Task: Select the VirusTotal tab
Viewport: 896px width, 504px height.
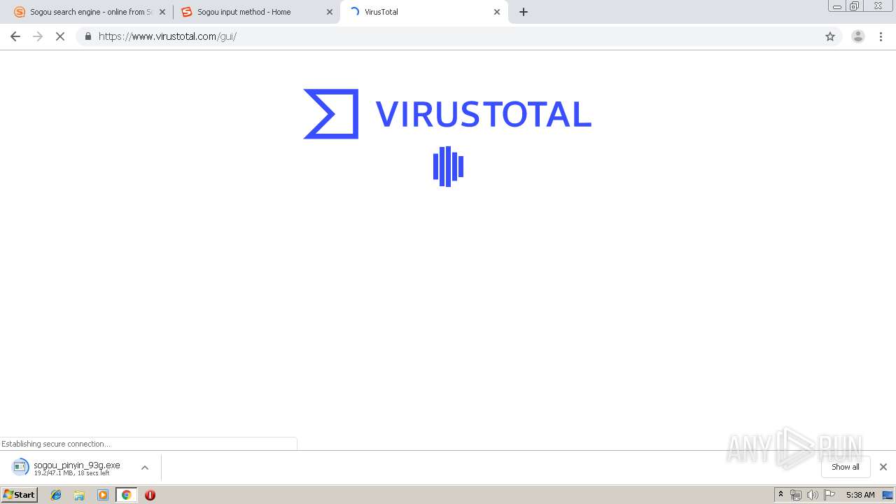Action: pyautogui.click(x=423, y=12)
